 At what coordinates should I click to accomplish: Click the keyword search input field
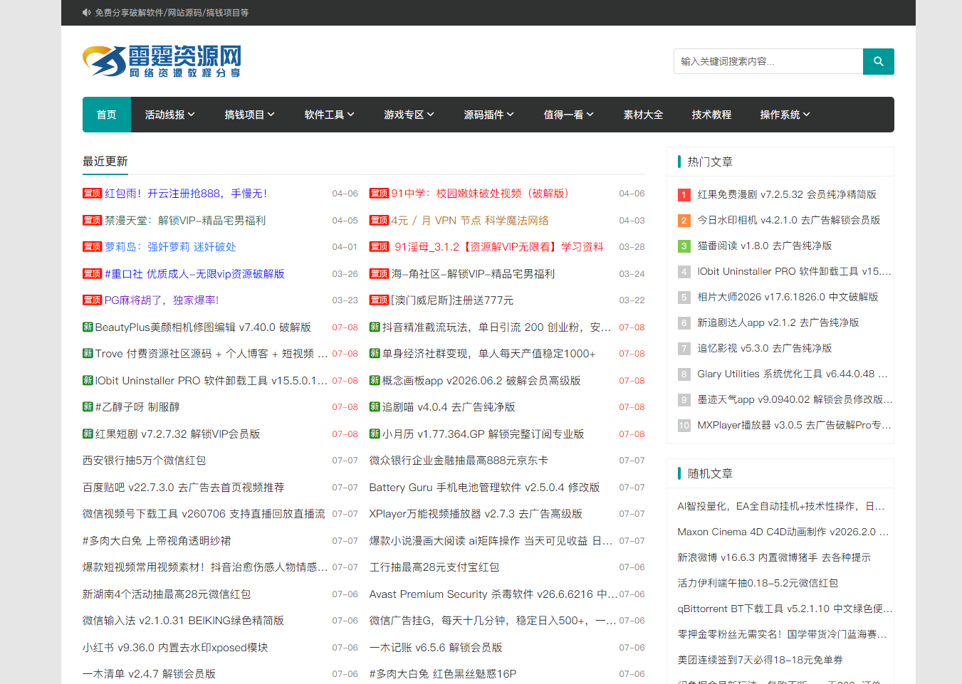pos(768,61)
